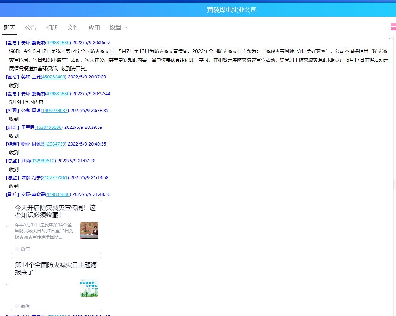This screenshot has height=316, width=396.
Task: Open the 应用 tab
Action: coord(94,27)
